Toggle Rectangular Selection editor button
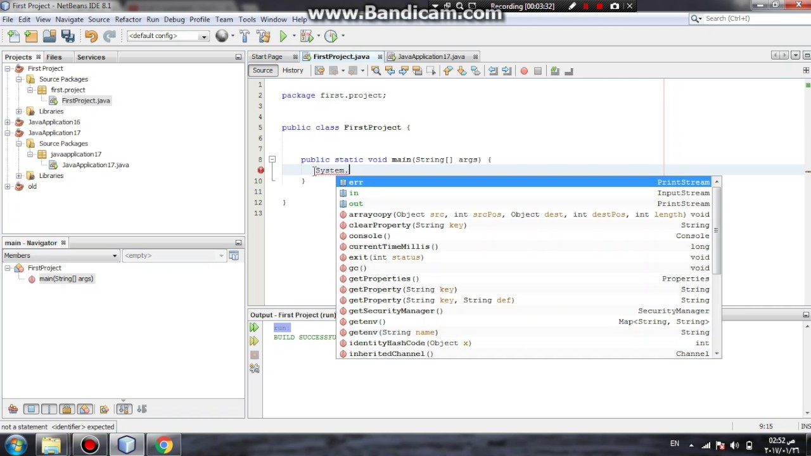 [x=431, y=71]
